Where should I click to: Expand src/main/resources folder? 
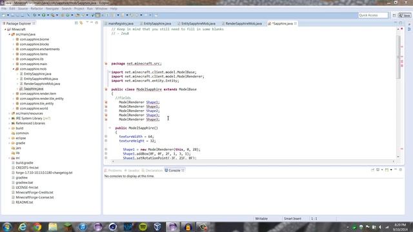10,113
